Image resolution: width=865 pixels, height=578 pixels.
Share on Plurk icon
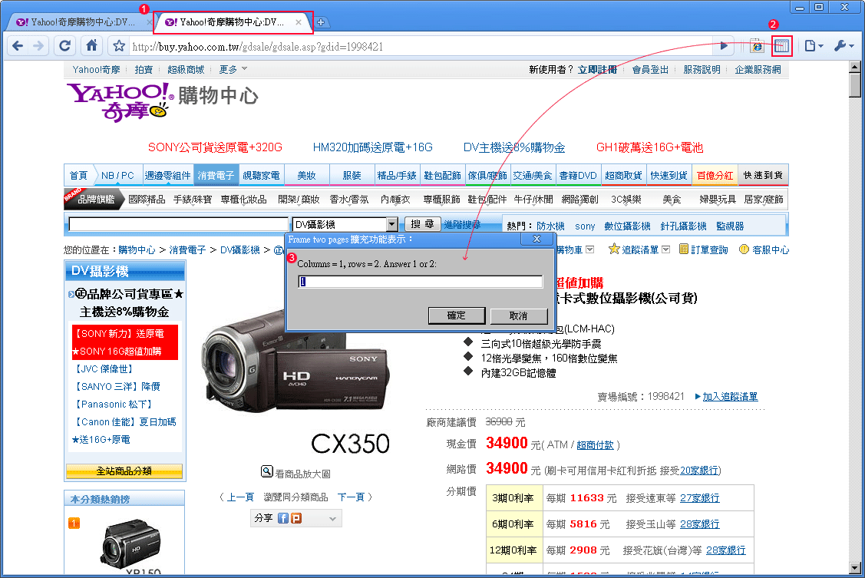[x=296, y=518]
